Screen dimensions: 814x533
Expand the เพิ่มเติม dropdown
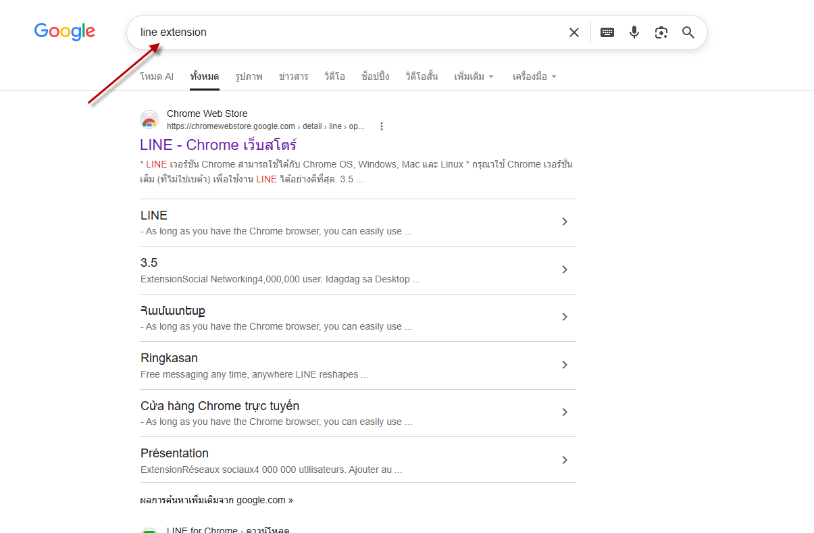[x=474, y=76]
